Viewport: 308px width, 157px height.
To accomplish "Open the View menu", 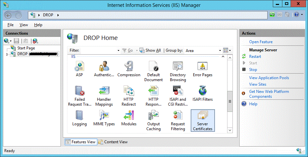I will (24, 25).
